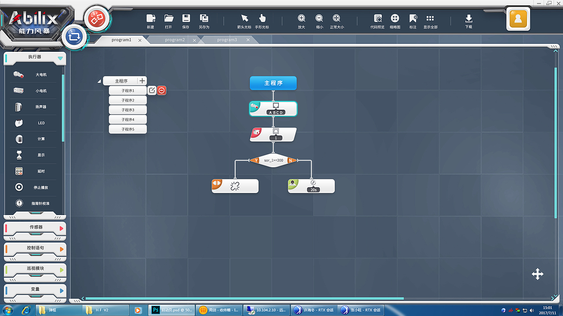Switch to the program2 tab
Screen dimensions: 563x316
pos(175,40)
